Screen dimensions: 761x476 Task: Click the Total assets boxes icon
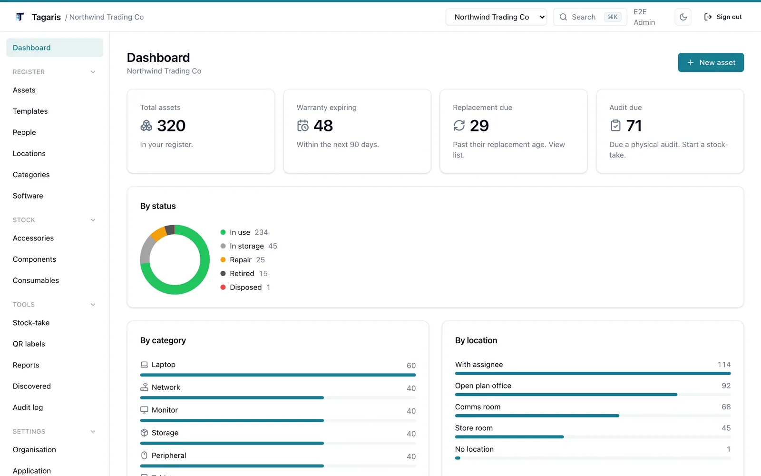click(x=146, y=126)
